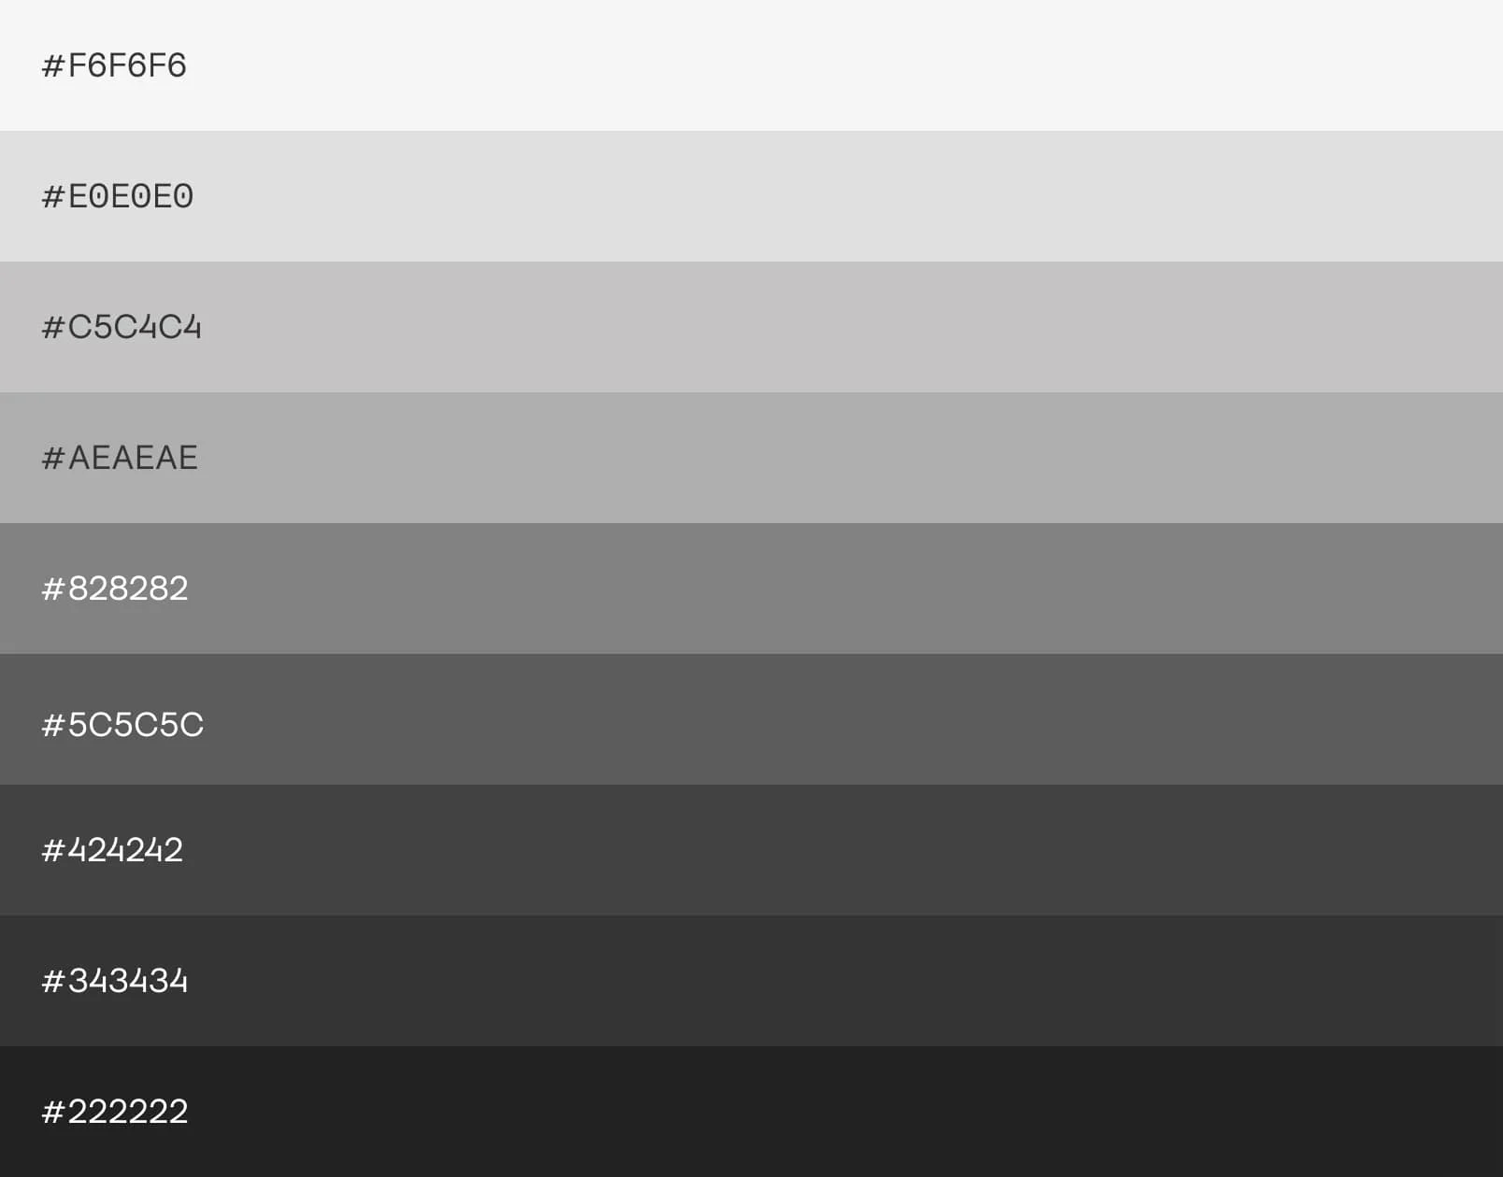Click the #5C5C5C hex code text

click(122, 725)
